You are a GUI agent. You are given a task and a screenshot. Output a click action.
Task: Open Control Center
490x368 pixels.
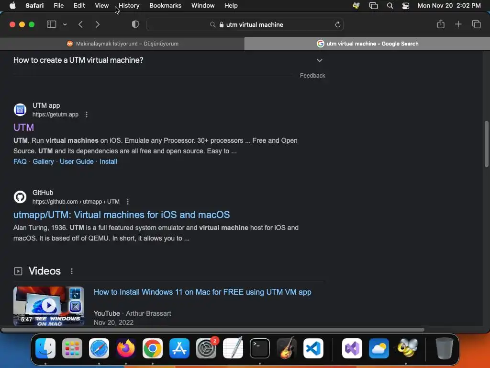pyautogui.click(x=406, y=5)
